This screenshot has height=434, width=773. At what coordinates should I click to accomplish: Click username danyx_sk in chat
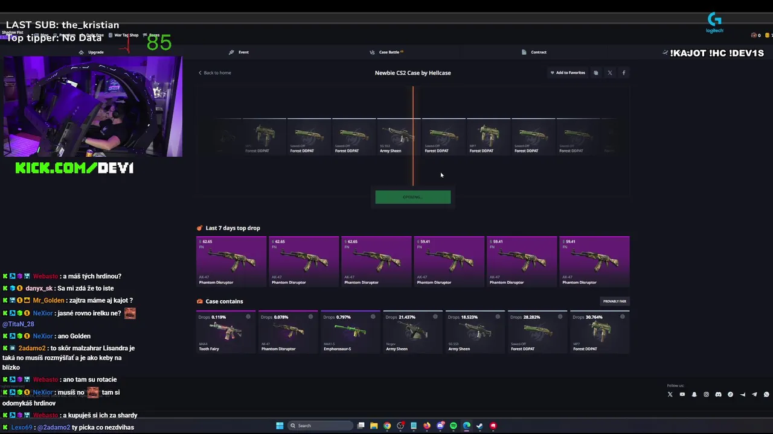39,288
